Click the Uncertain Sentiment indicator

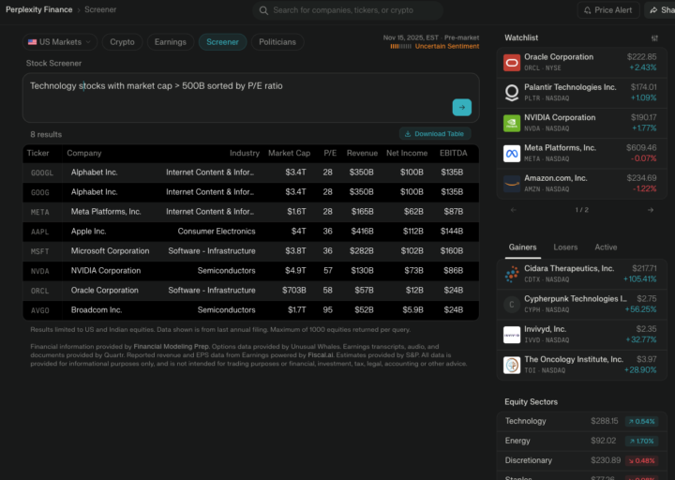point(435,47)
